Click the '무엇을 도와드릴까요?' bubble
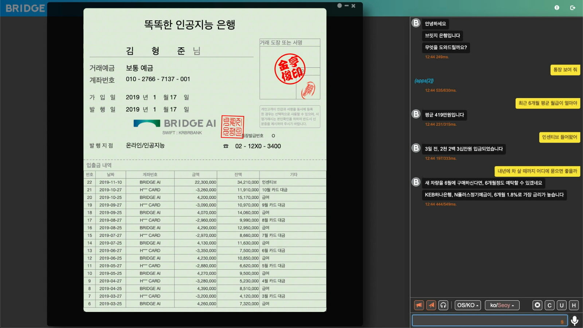The height and width of the screenshot is (328, 583). (x=446, y=47)
